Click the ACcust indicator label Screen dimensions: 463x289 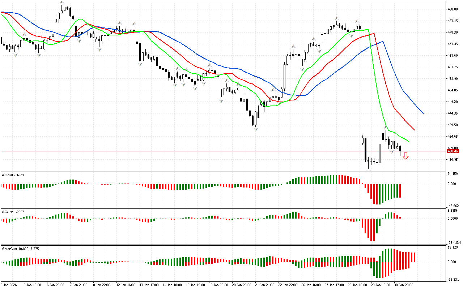[x=13, y=211]
